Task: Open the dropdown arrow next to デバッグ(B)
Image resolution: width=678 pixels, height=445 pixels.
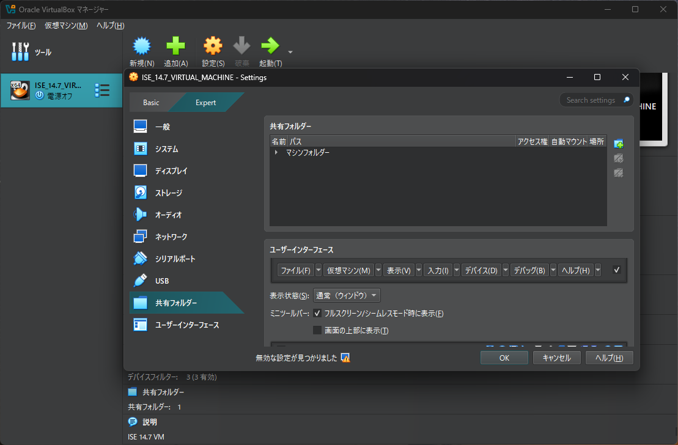Action: 553,270
